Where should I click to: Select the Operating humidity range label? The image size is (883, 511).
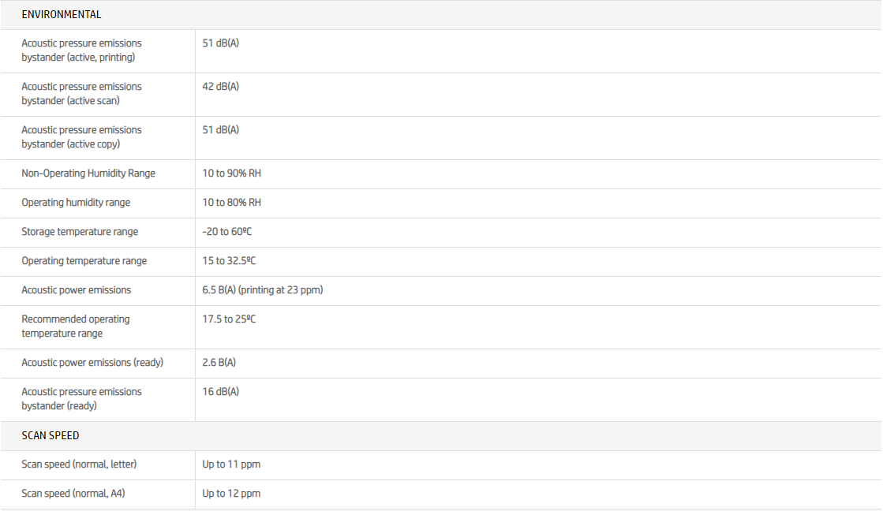pos(76,203)
